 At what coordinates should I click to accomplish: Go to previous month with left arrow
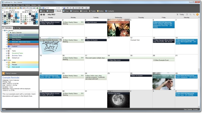[41, 14]
